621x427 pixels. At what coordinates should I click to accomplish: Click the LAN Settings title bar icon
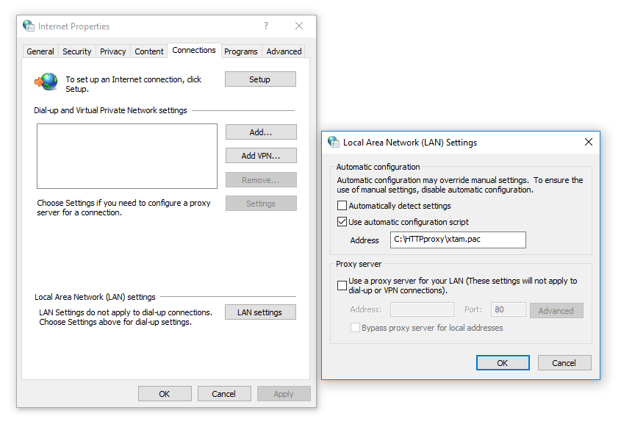[334, 142]
